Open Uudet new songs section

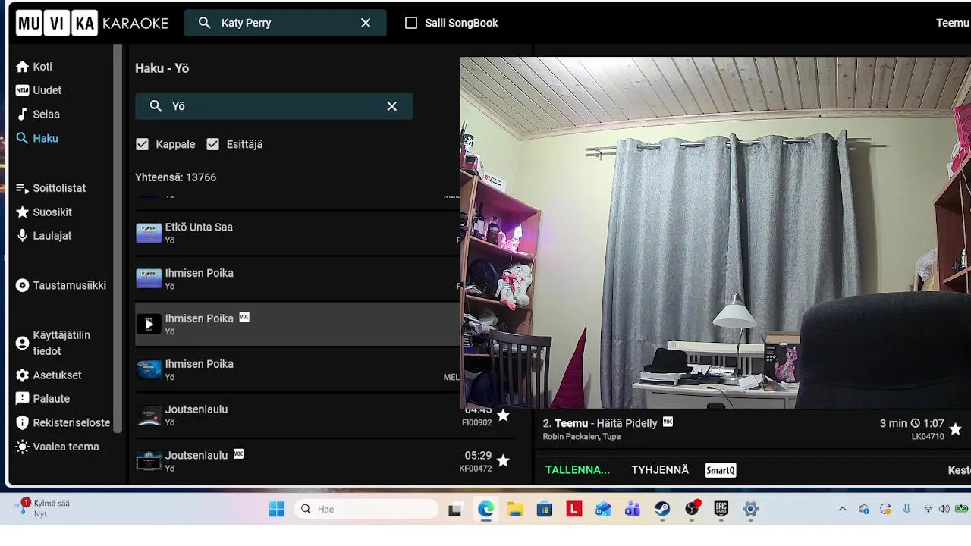coord(39,90)
